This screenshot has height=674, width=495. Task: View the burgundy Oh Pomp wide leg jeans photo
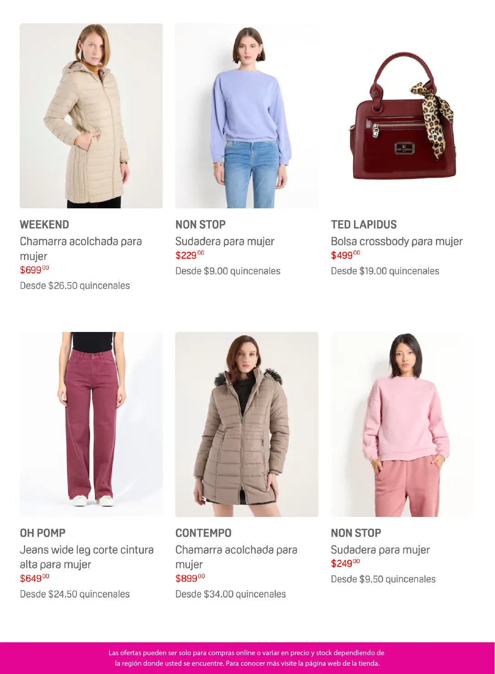[91, 424]
